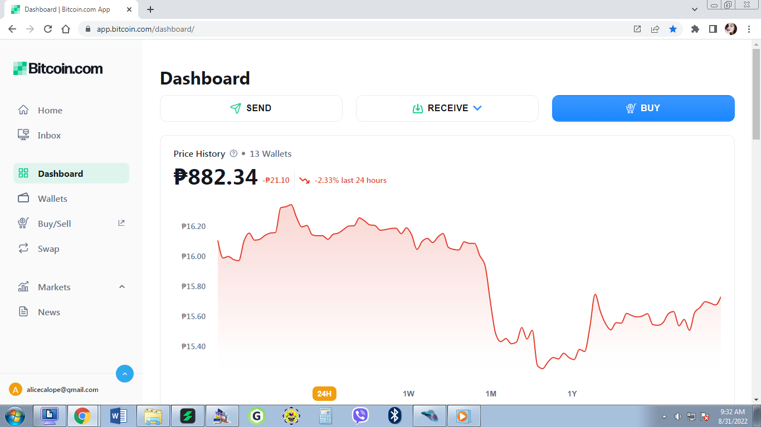Open Viber from the taskbar
This screenshot has height=427, width=761.
tap(360, 416)
